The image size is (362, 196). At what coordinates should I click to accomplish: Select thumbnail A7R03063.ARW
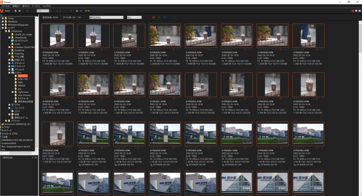tap(308, 134)
